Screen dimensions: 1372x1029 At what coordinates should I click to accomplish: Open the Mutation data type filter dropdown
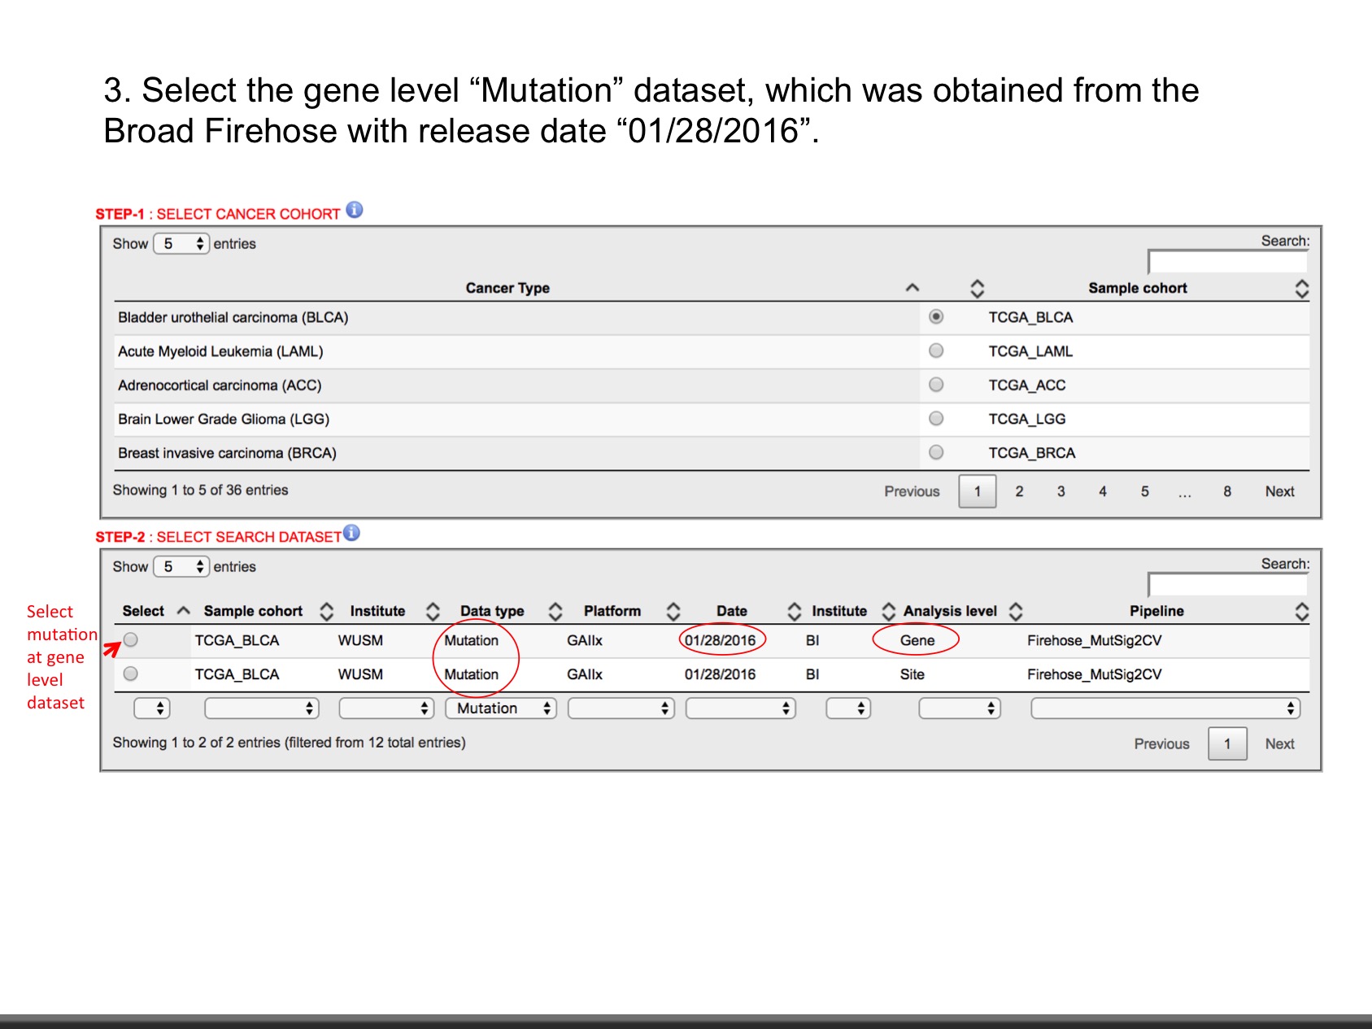[500, 709]
